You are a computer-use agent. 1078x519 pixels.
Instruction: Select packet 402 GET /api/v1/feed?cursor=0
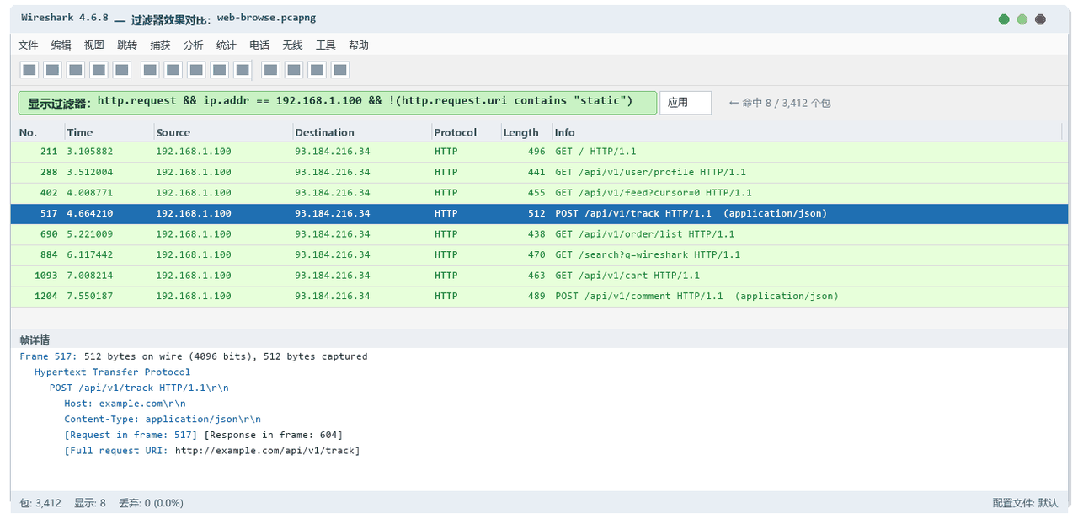(x=539, y=193)
